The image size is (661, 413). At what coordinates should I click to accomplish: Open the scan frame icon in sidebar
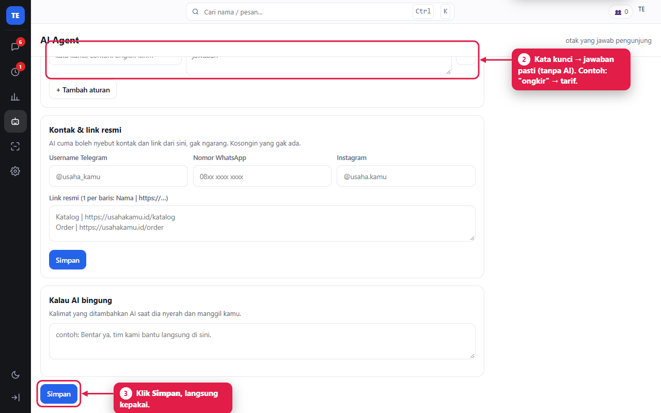coord(15,146)
